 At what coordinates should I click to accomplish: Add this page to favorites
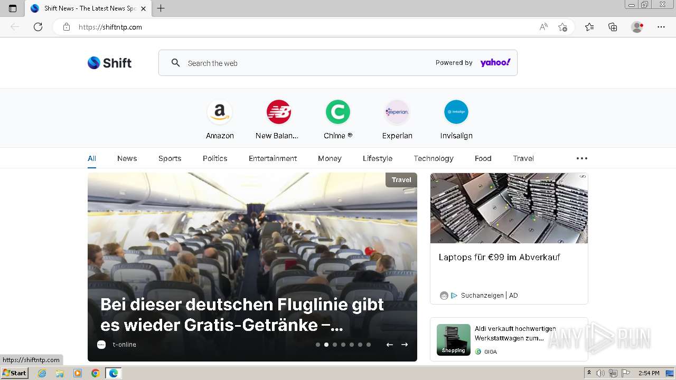(x=563, y=27)
